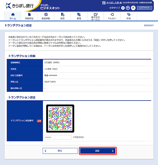Click the admin person icon above 管理
The width and height of the screenshot is (158, 165).
tap(79, 14)
